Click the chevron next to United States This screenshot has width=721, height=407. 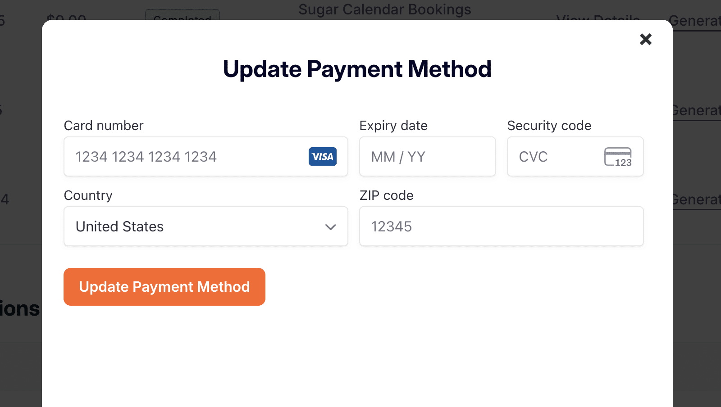330,226
